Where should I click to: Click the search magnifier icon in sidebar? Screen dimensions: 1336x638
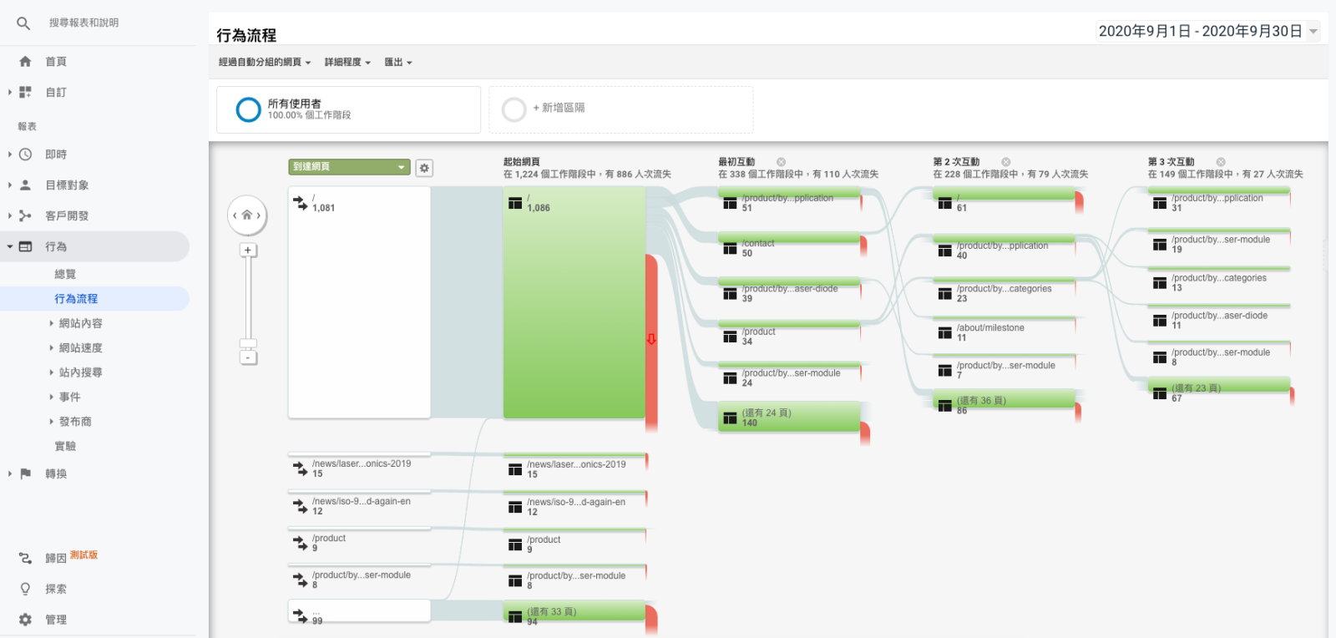tap(23, 23)
